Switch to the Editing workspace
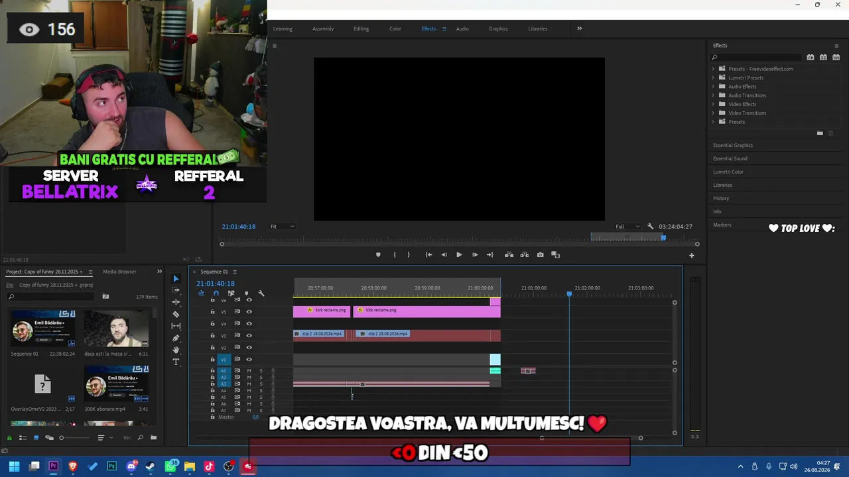Viewport: 849px width, 477px height. 361,29
